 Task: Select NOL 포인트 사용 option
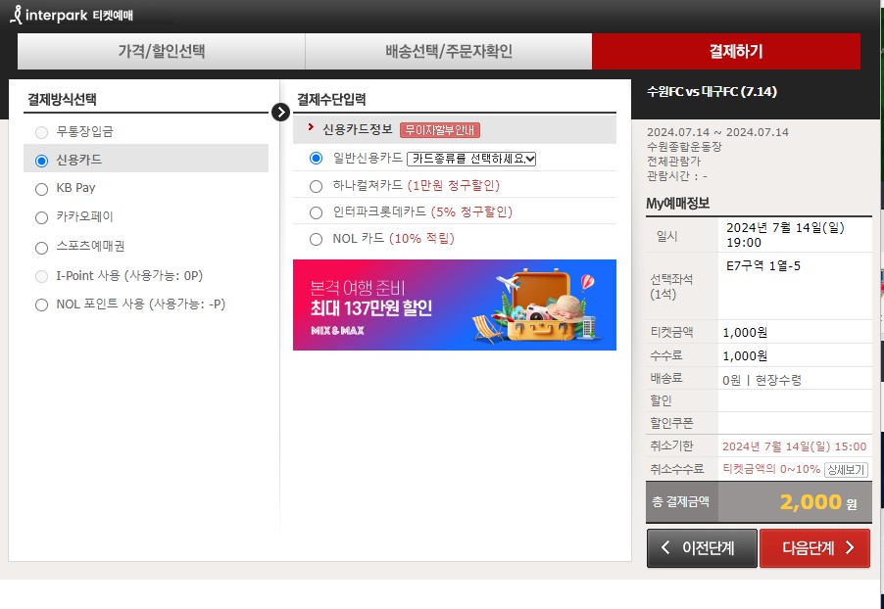pos(41,303)
